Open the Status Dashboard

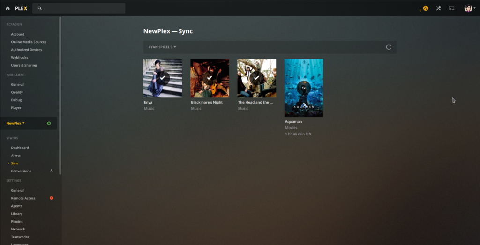coord(20,148)
